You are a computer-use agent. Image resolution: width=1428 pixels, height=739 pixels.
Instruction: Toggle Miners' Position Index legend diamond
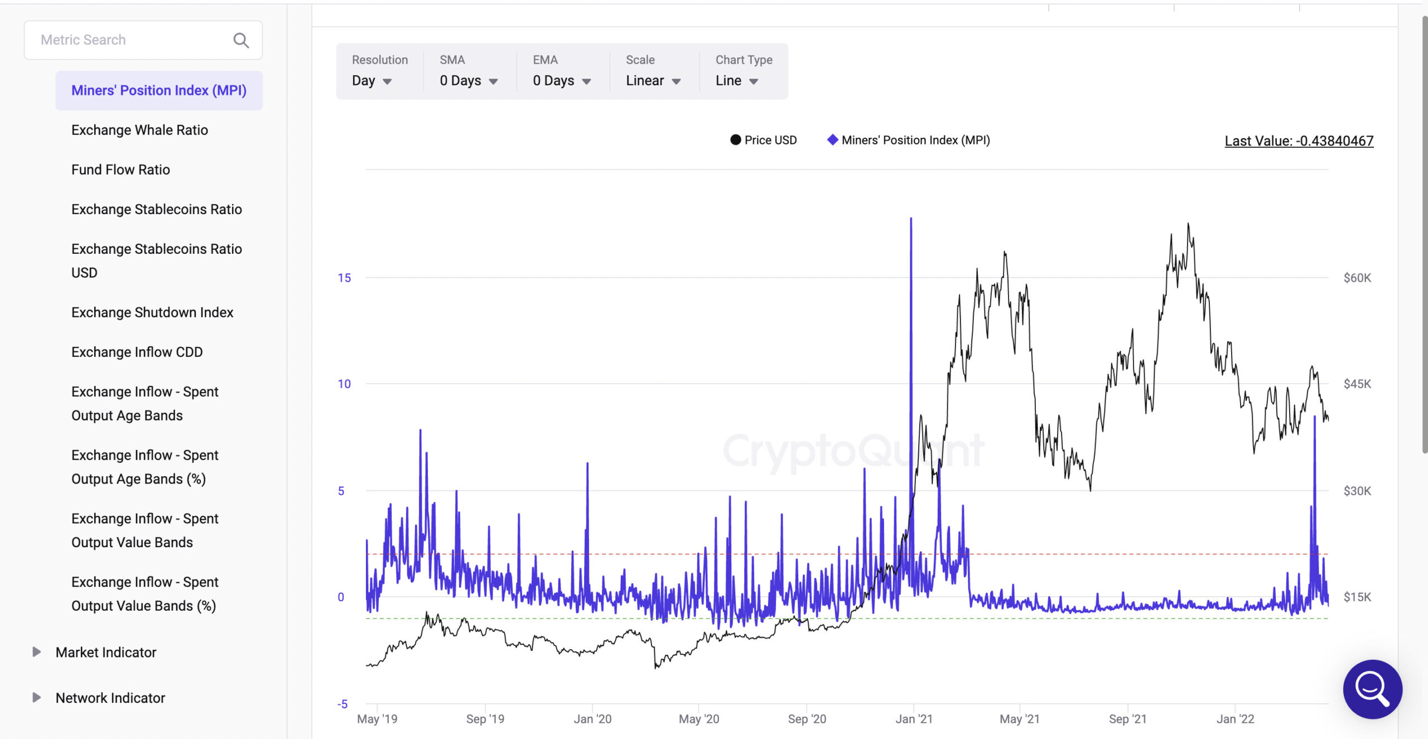click(832, 140)
